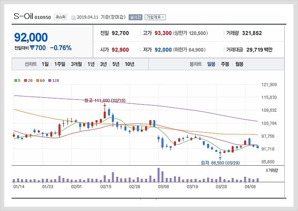Viewport: 298px width, 211px height.
Task: Select the 1년 line chart period
Action: coord(91,64)
